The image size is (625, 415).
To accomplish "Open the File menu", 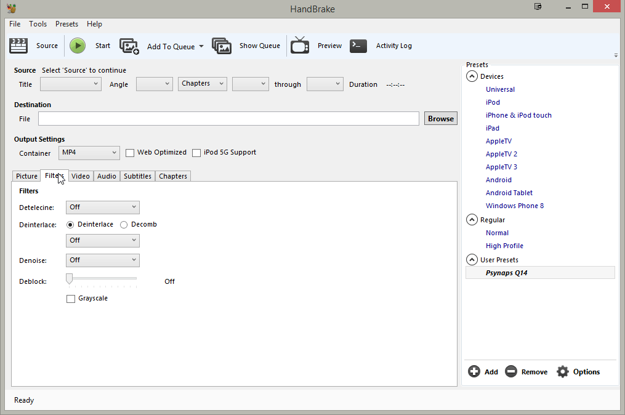I will (x=15, y=24).
